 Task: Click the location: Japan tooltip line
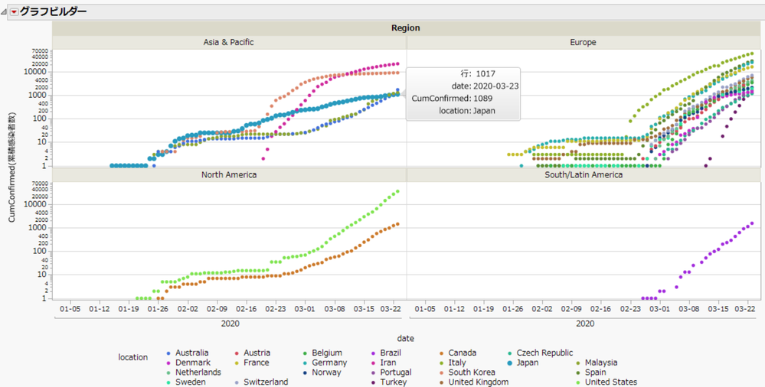pyautogui.click(x=467, y=111)
